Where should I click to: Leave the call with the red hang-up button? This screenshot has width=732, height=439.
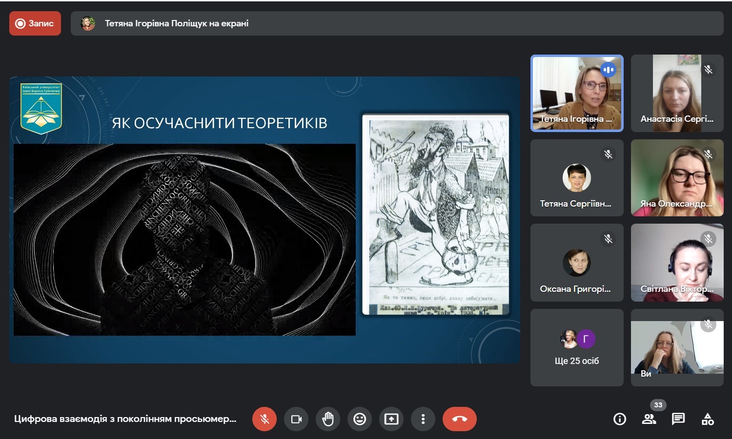pos(459,419)
